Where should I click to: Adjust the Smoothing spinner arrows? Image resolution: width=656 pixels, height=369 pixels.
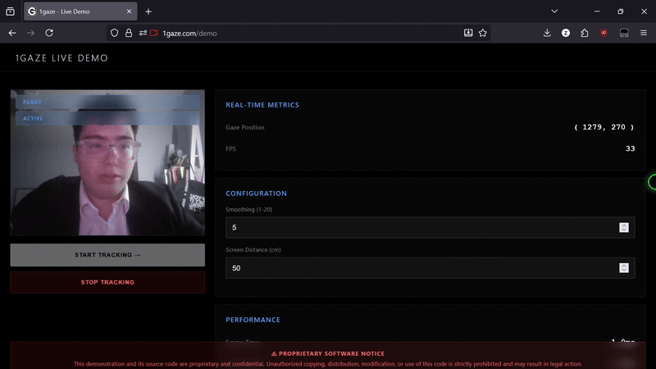point(624,227)
